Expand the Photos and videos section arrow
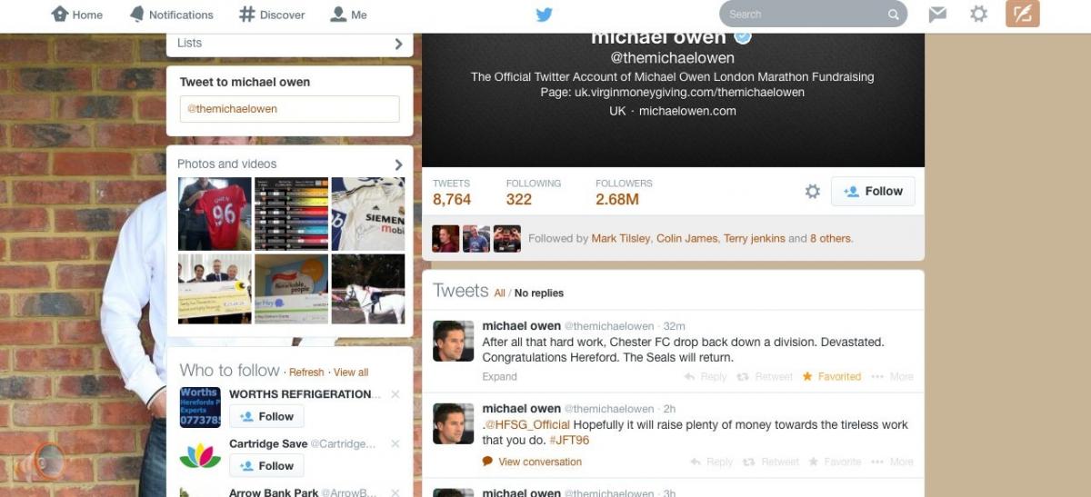 pyautogui.click(x=398, y=164)
